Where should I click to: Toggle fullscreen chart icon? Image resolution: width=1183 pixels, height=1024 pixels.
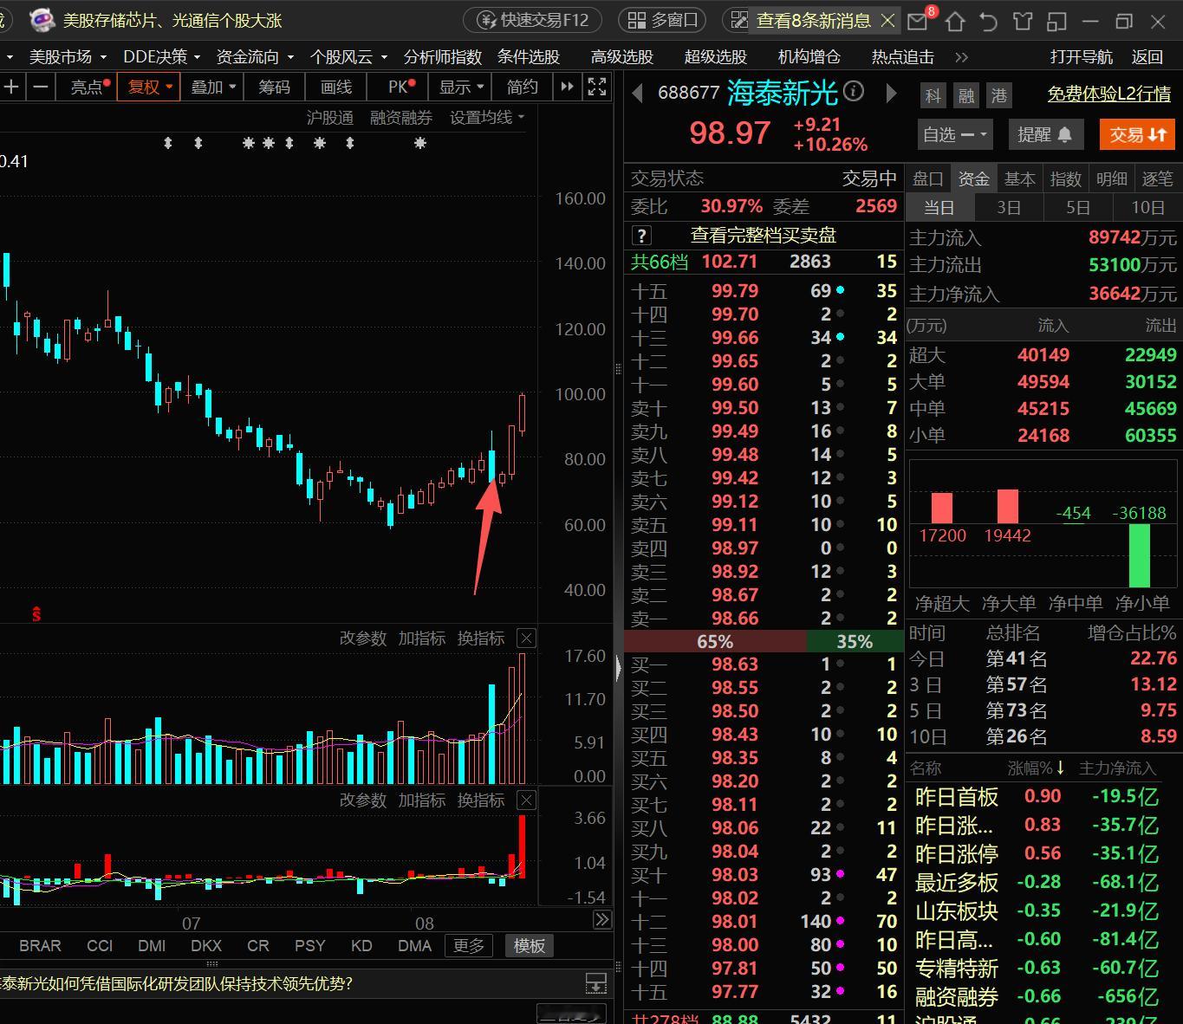pyautogui.click(x=597, y=87)
